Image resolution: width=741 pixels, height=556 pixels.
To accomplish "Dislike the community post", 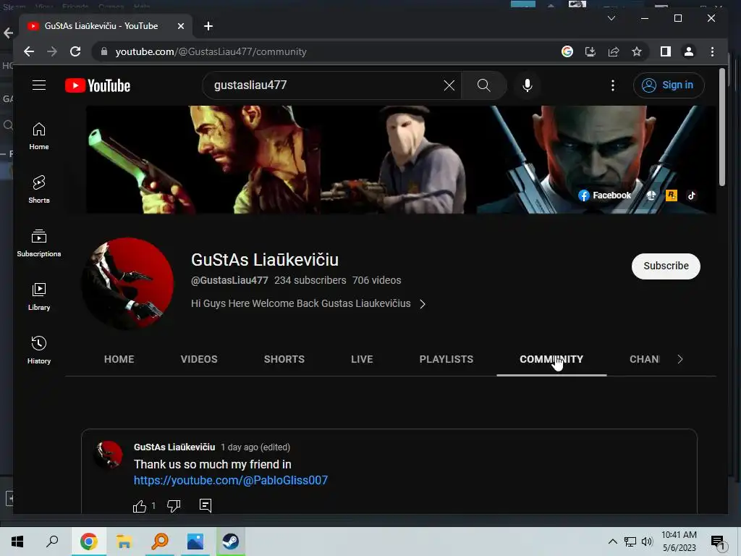I will tap(174, 506).
